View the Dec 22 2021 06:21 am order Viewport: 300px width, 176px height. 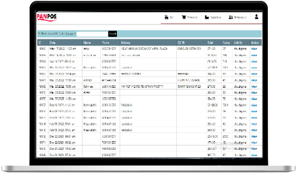(x=254, y=136)
